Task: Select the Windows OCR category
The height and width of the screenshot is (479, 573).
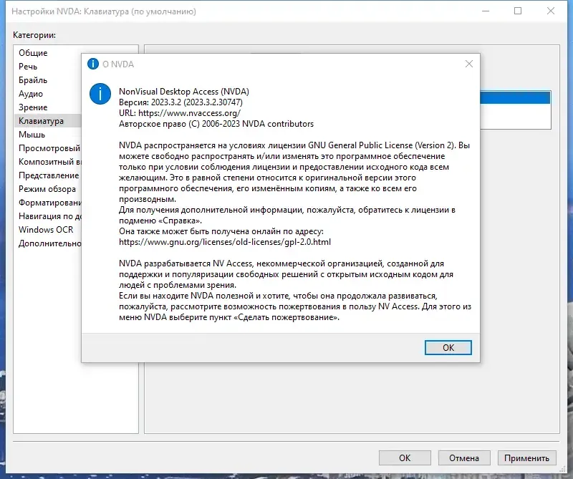Action: tap(45, 231)
